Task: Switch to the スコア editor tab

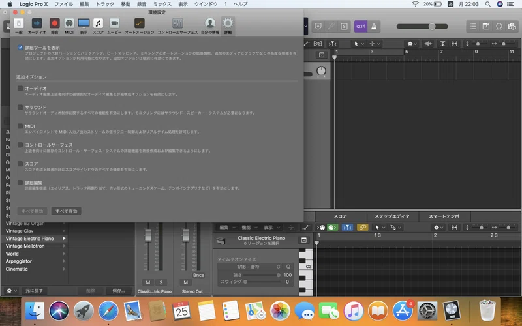Action: pos(340,216)
